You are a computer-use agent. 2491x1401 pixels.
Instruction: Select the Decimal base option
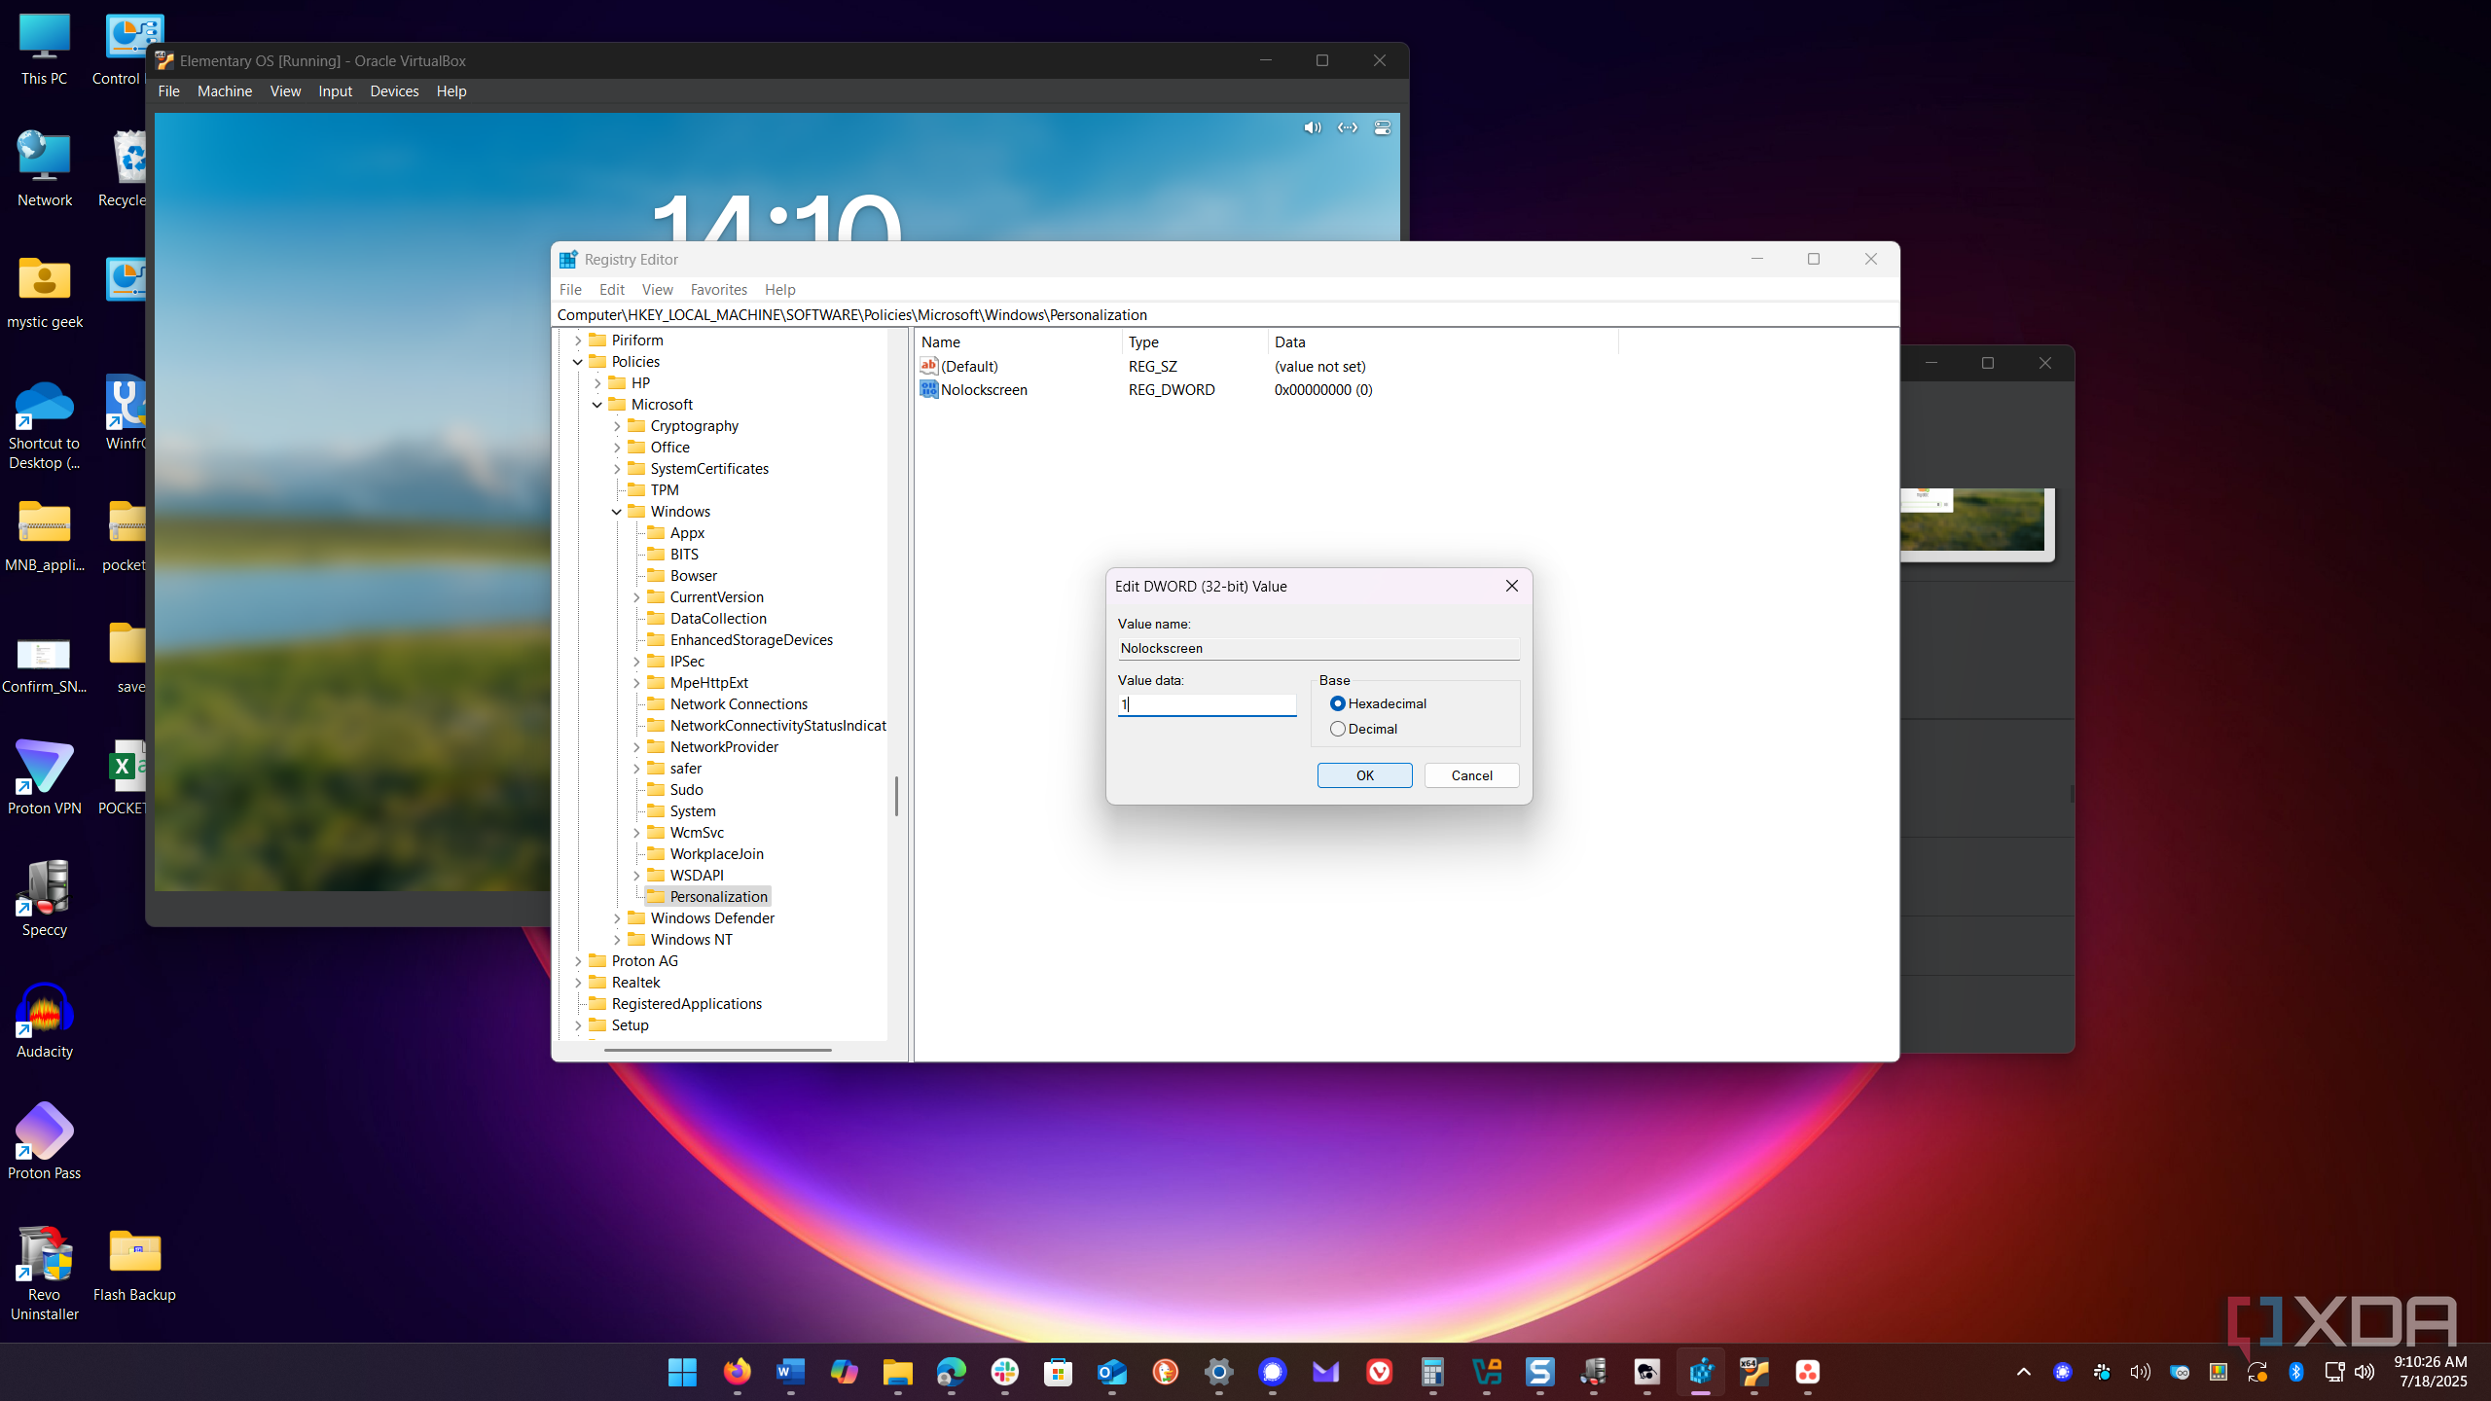[1338, 729]
